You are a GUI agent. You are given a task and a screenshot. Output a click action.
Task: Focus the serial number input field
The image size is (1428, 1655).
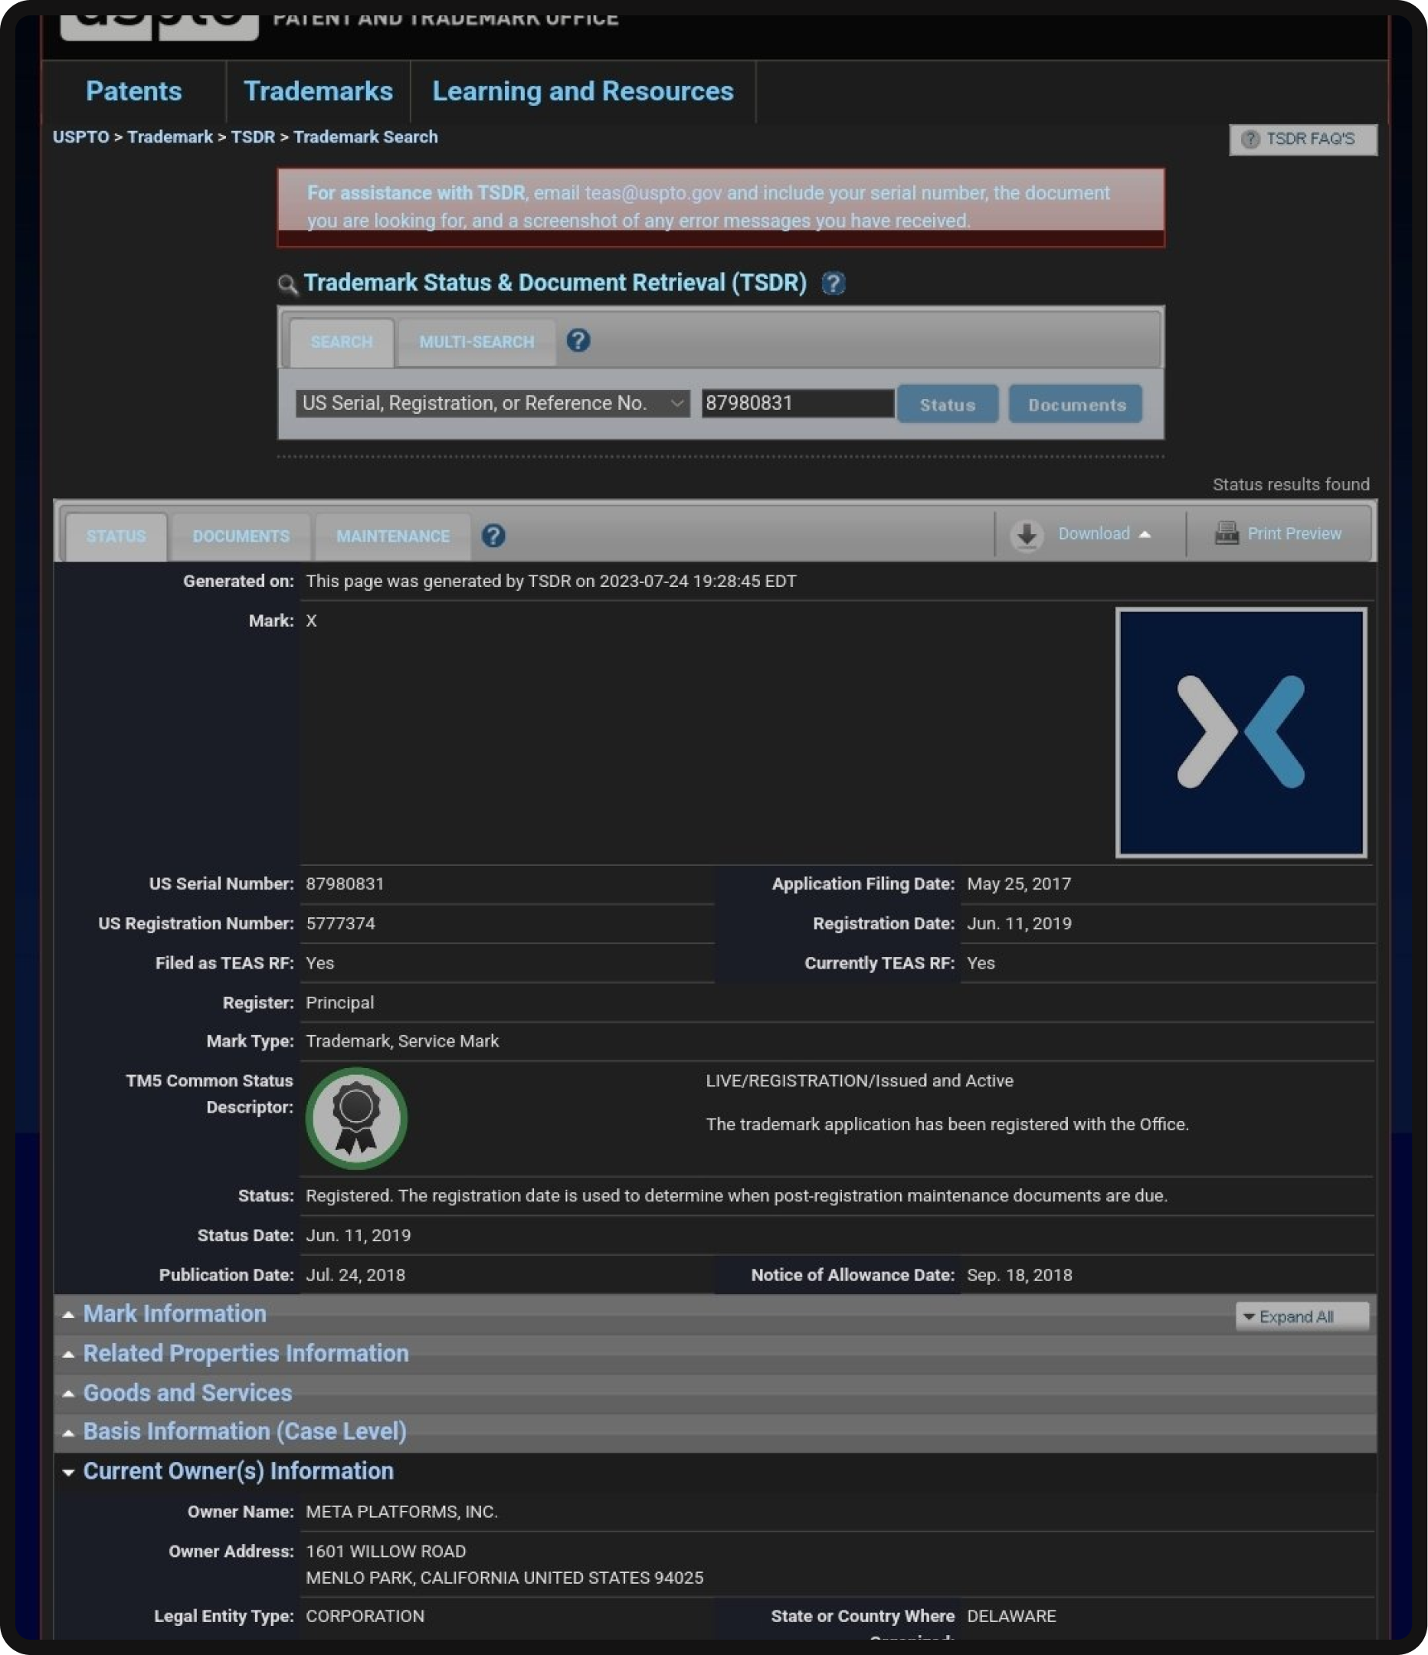pos(797,403)
